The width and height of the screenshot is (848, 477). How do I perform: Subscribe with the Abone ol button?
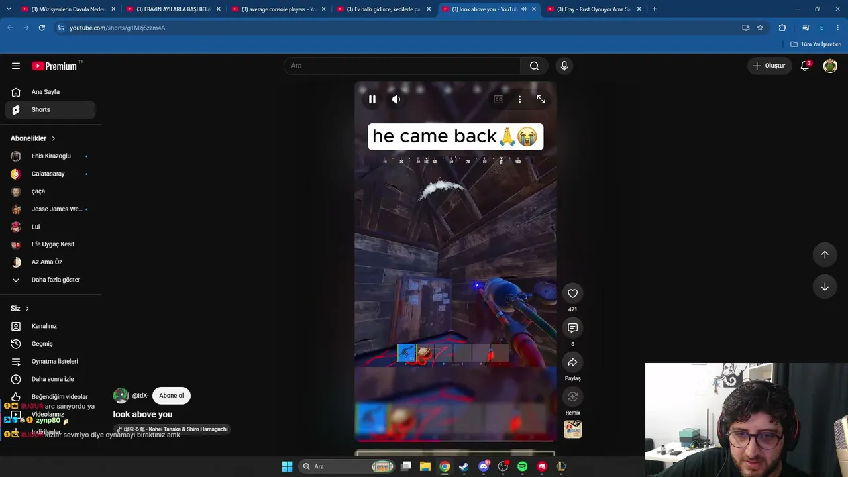click(171, 396)
